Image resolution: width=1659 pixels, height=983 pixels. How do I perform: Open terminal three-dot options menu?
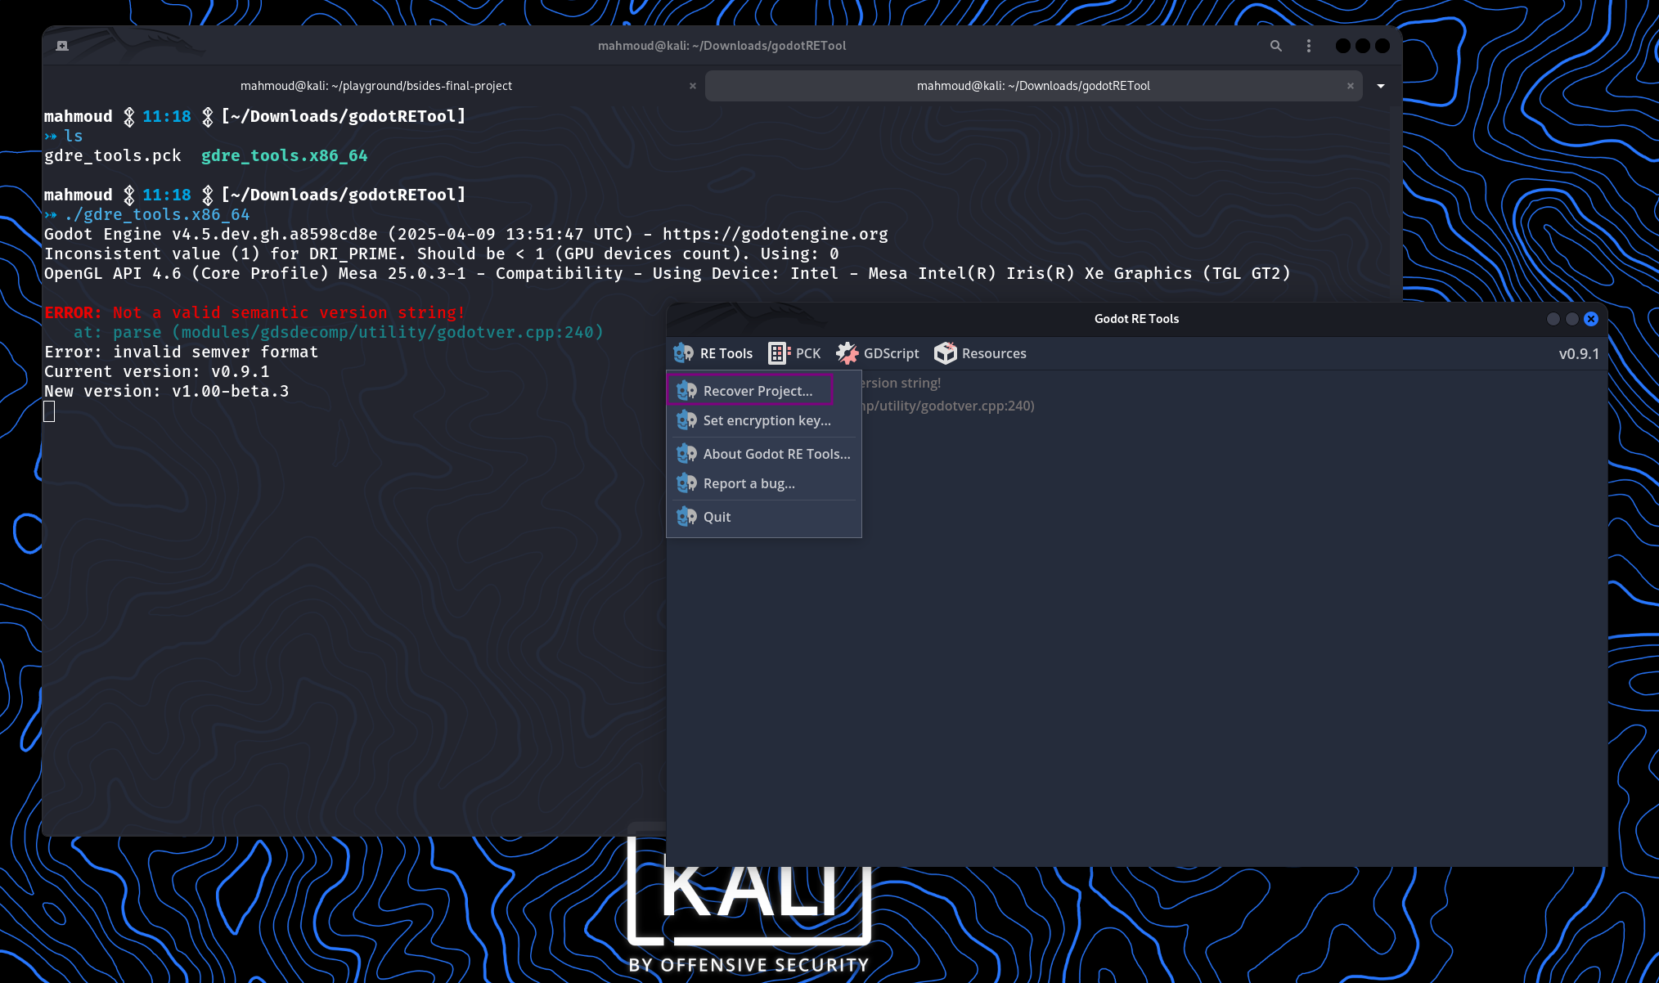1309,46
